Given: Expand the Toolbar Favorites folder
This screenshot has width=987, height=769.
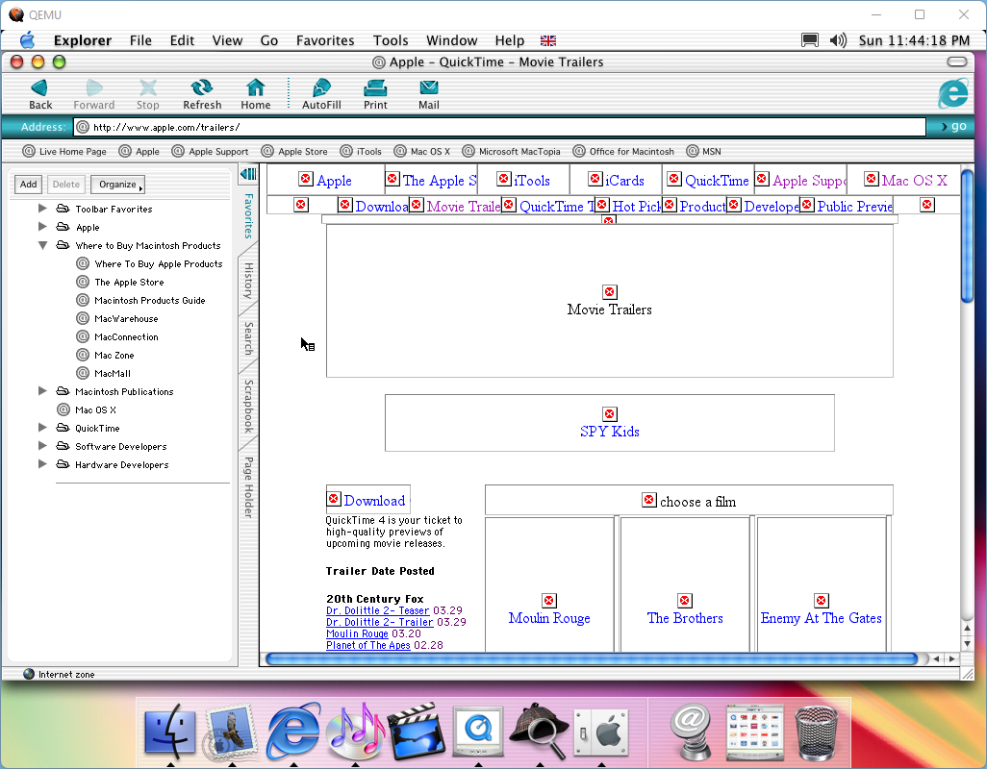Looking at the screenshot, I should pos(42,209).
